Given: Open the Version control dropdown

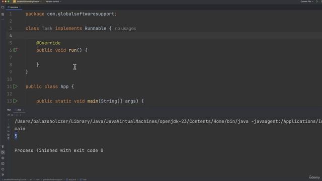Looking at the screenshot, I should click(53, 2).
